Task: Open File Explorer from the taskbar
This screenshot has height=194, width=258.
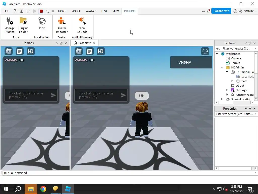Action: (x=31, y=189)
